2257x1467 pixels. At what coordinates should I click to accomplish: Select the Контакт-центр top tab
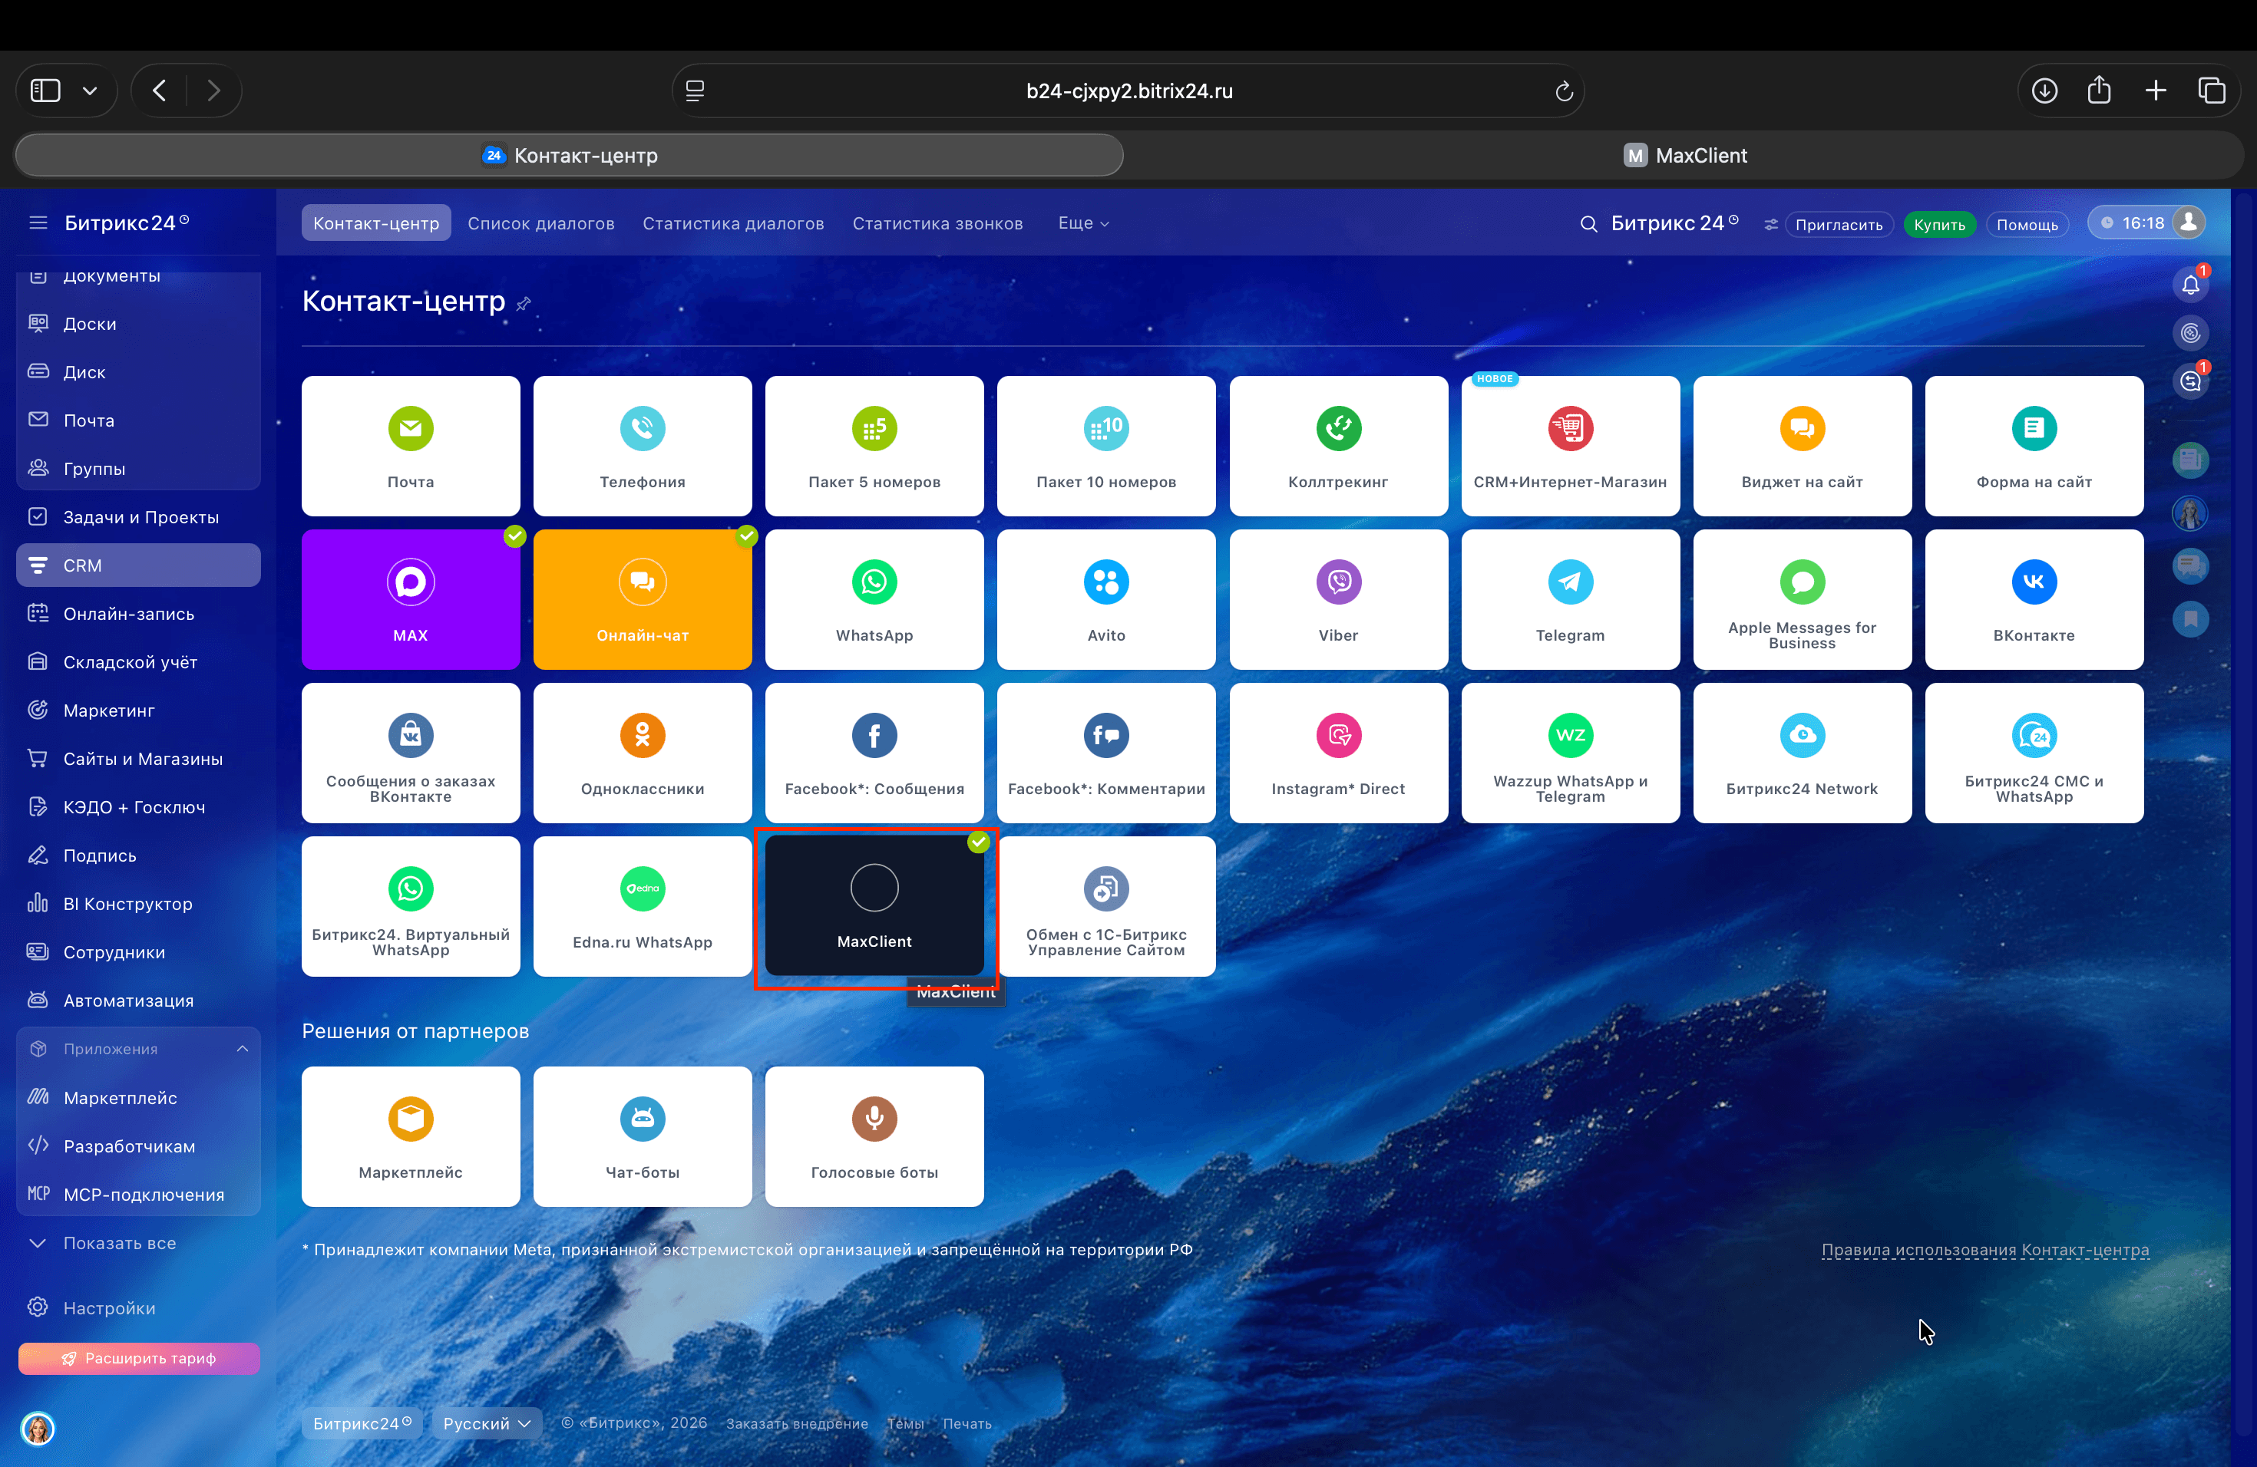point(376,223)
